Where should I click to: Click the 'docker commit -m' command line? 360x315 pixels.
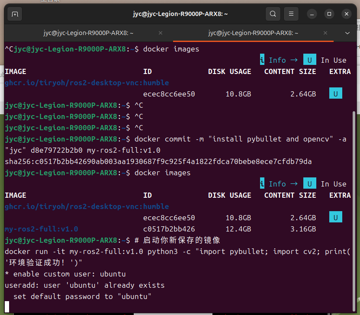click(x=176, y=145)
